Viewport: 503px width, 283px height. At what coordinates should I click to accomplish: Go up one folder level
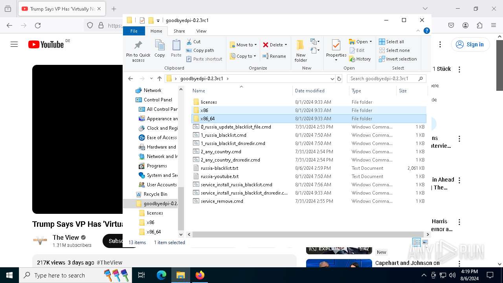pyautogui.click(x=160, y=79)
